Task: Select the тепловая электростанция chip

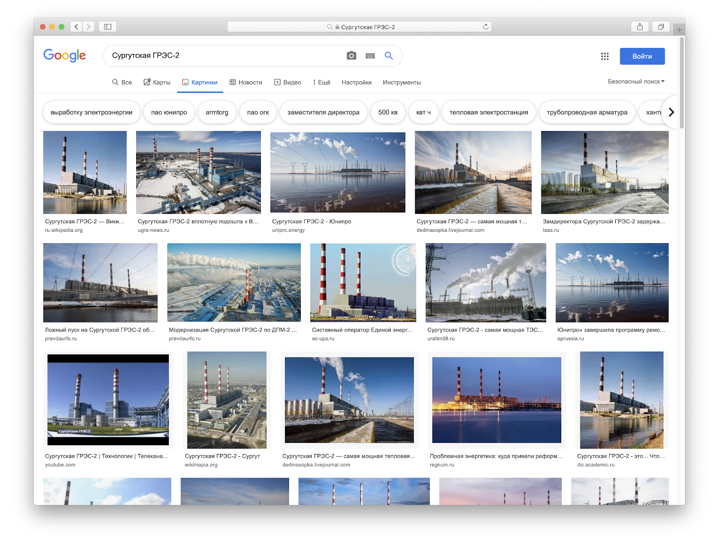Action: (x=489, y=112)
